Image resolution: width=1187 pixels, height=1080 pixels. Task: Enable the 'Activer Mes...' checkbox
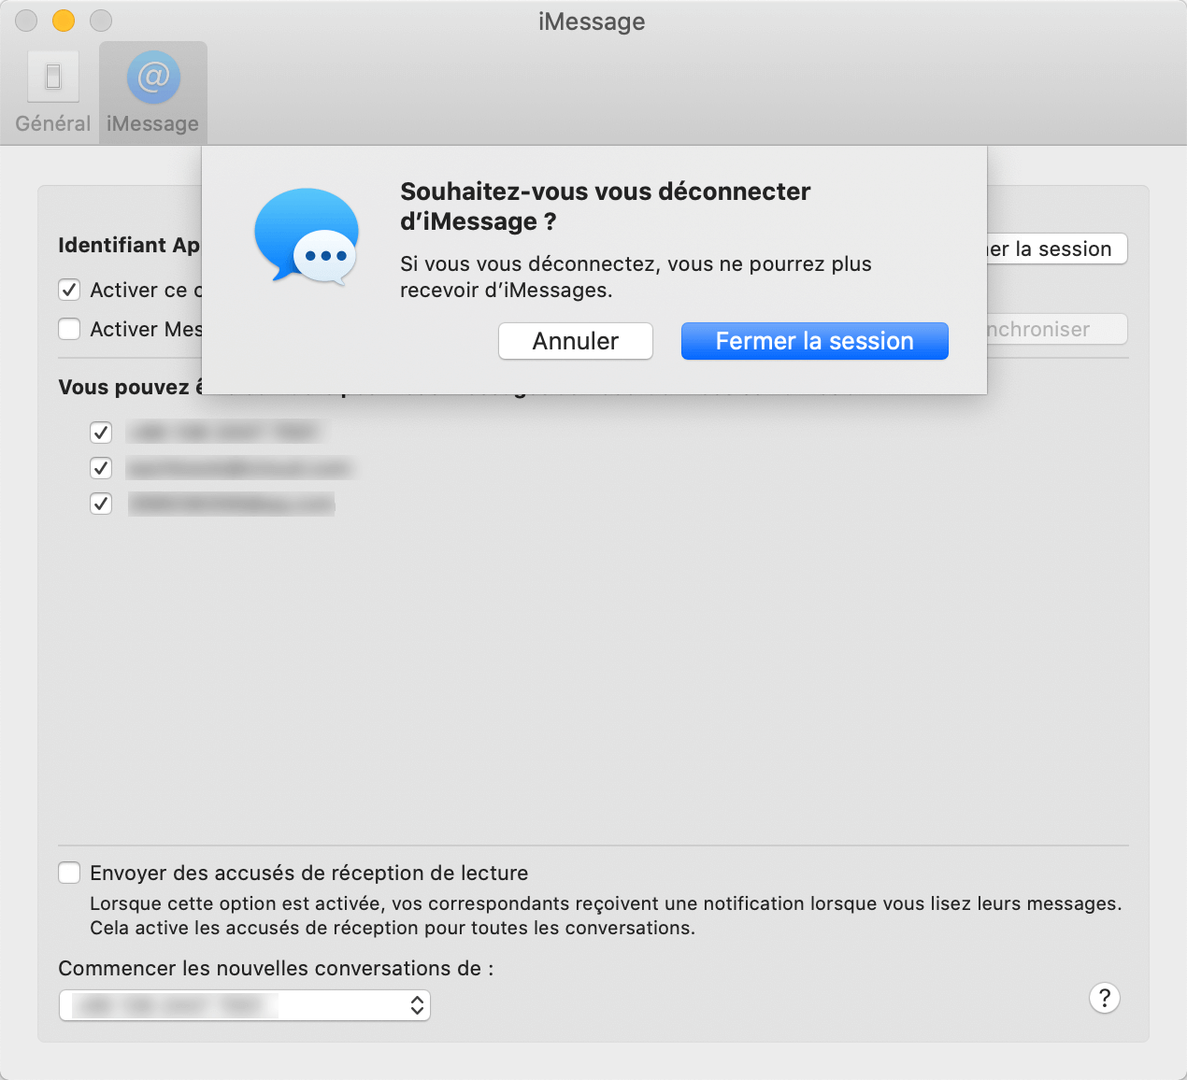pyautogui.click(x=69, y=329)
